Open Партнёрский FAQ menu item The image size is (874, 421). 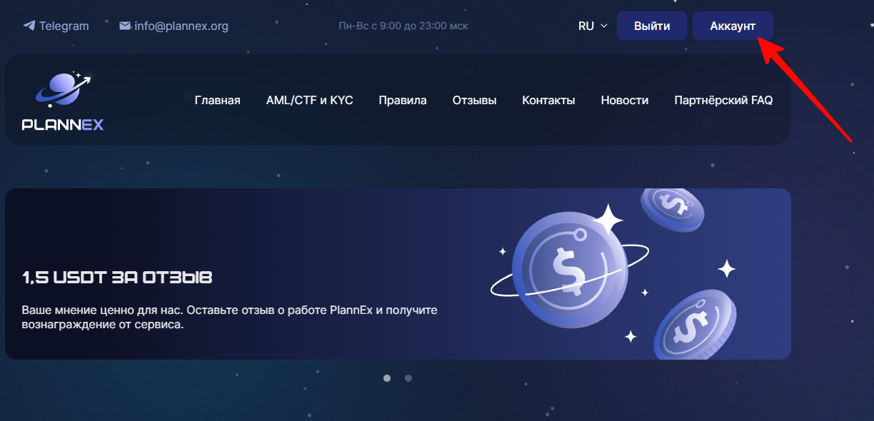[x=723, y=100]
